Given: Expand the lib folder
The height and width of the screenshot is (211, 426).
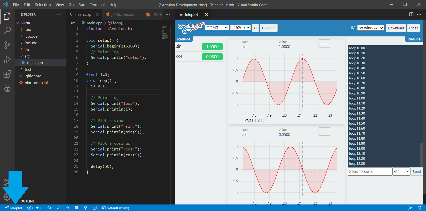Looking at the screenshot, I should 40,49.
